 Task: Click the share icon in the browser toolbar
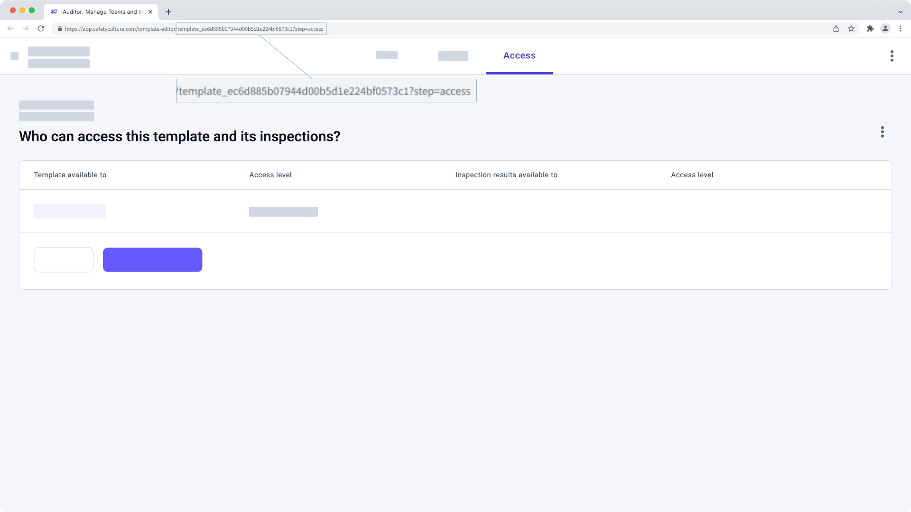(x=836, y=28)
